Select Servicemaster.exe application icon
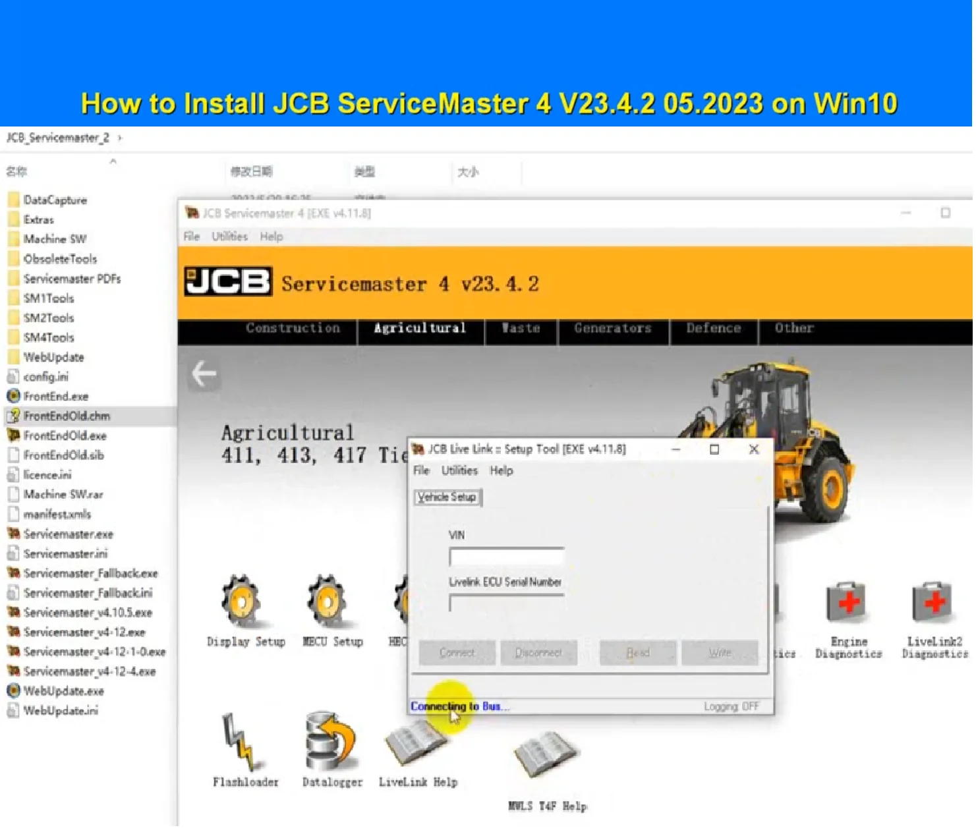The width and height of the screenshot is (976, 840). [x=13, y=535]
